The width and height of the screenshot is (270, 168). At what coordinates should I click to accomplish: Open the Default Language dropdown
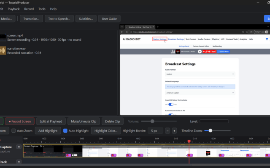coord(200,93)
